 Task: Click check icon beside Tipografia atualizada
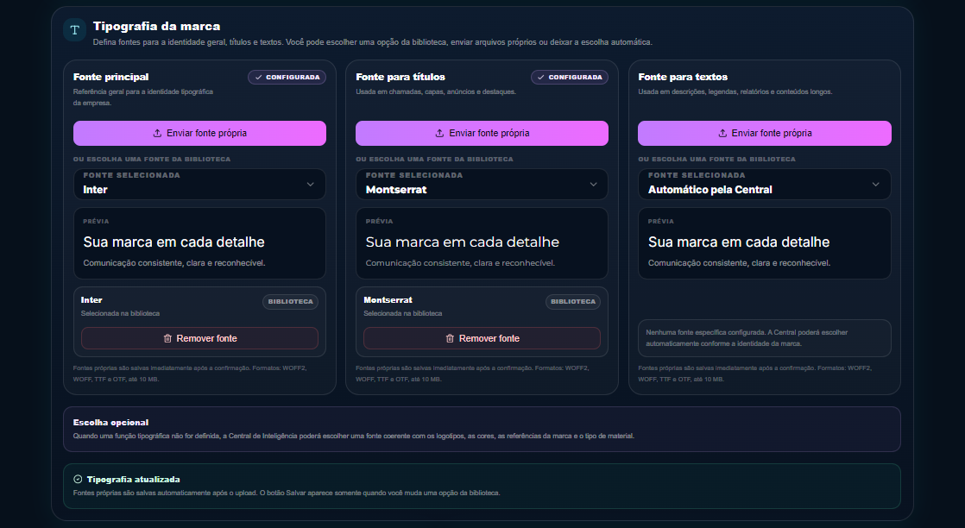(x=78, y=480)
